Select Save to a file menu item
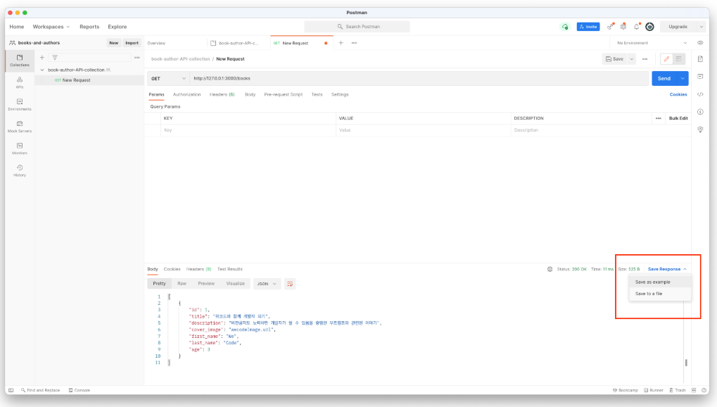Screen dimensions: 717x407 click(x=660, y=294)
